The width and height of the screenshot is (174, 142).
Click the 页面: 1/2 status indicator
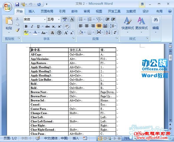[x=10, y=138]
